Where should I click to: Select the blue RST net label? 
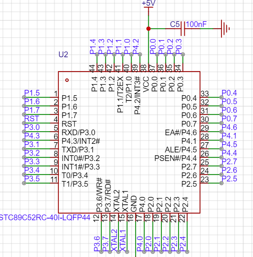pos(31,118)
